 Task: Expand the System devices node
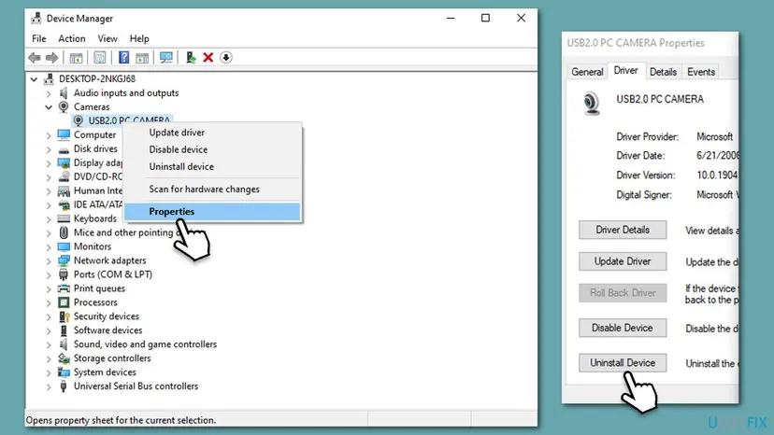point(49,372)
